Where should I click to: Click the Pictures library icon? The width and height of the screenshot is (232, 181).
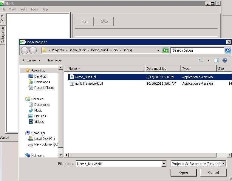click(31, 116)
